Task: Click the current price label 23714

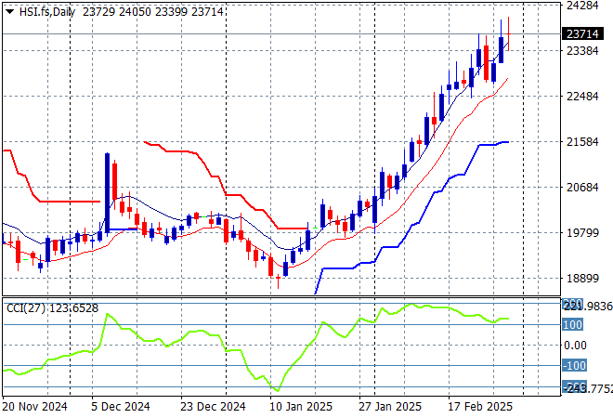Action: point(580,34)
